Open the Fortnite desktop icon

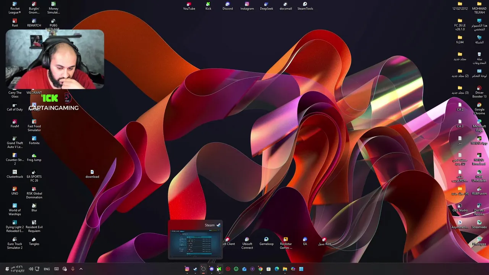[x=34, y=140]
